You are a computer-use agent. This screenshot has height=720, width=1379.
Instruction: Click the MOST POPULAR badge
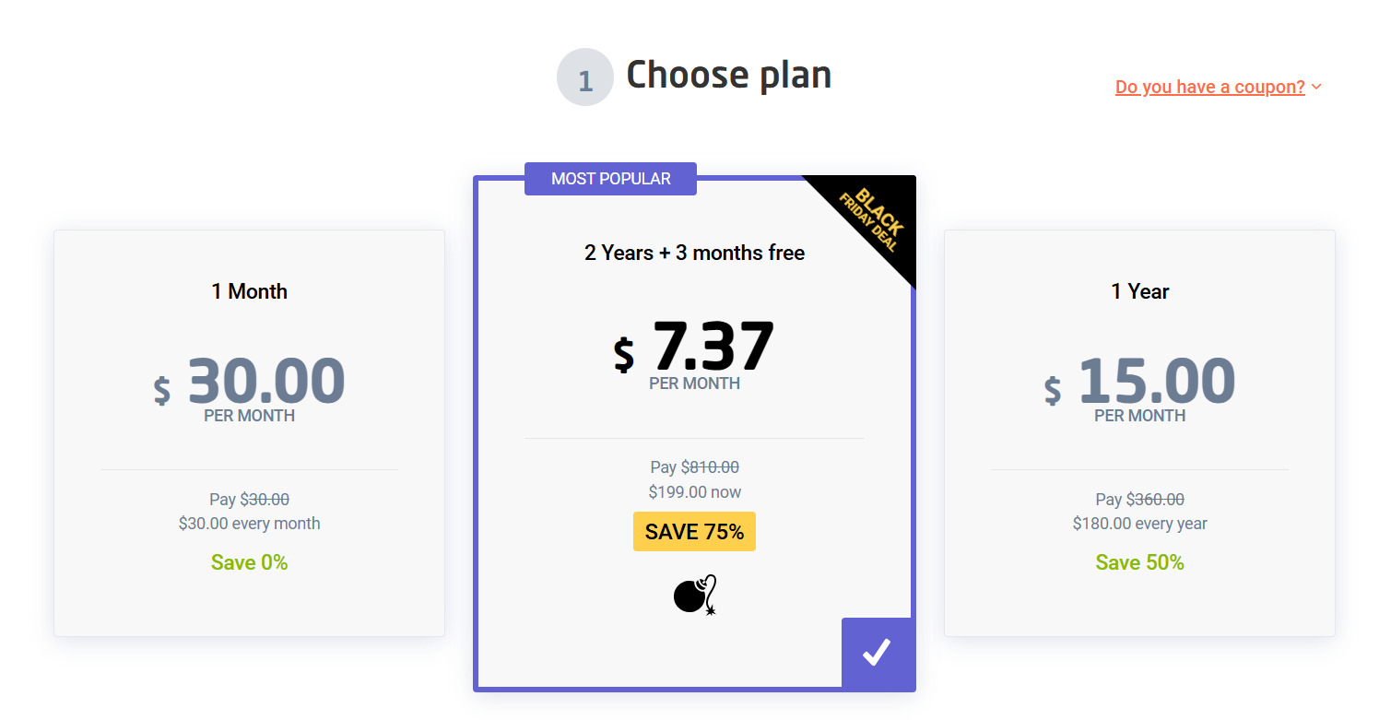610,179
